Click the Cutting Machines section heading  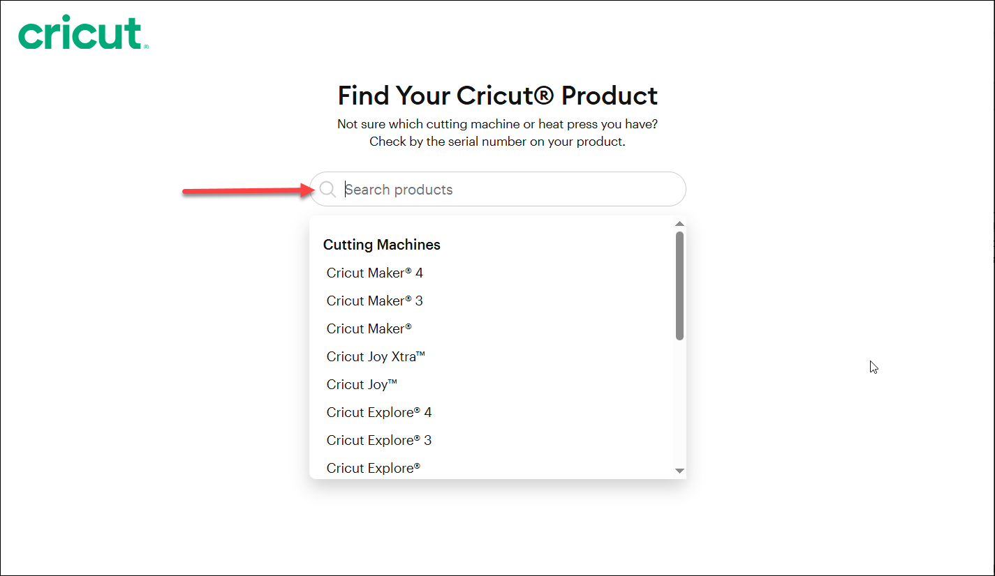coord(382,245)
